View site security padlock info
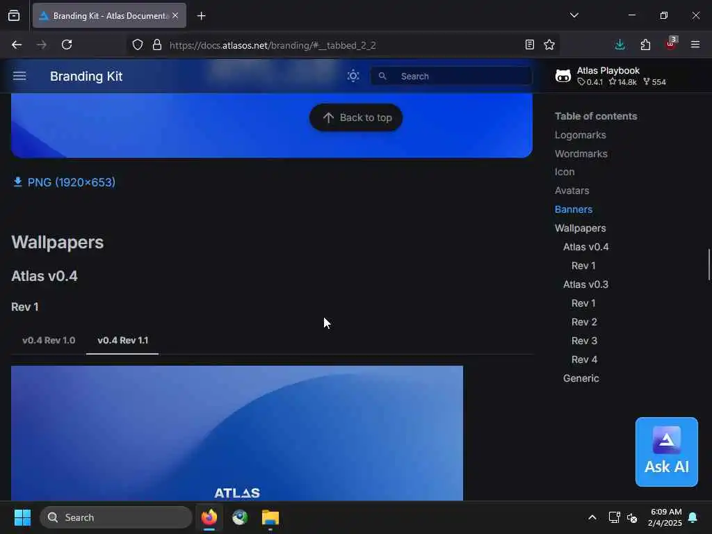Image resolution: width=712 pixels, height=534 pixels. click(156, 44)
